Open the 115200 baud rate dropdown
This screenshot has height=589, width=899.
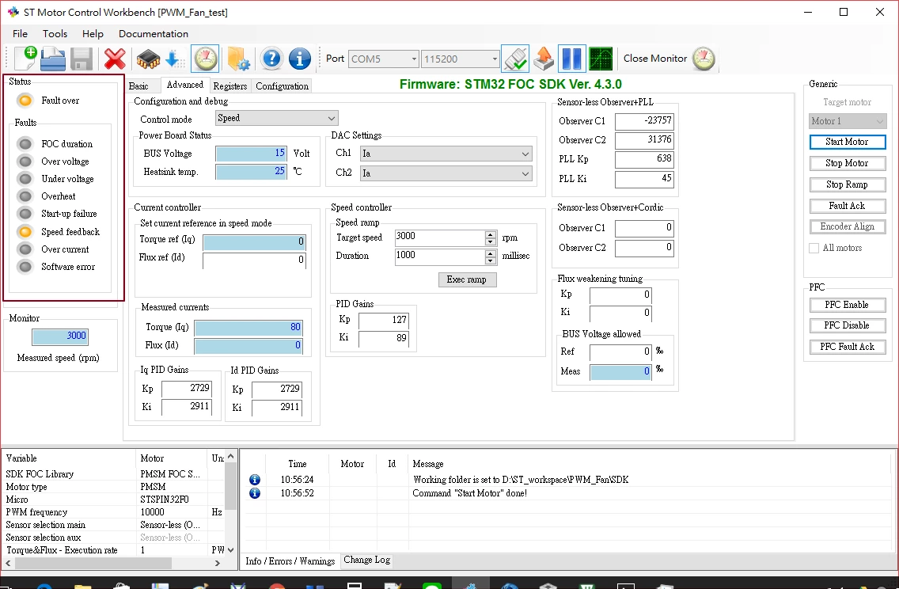[461, 59]
